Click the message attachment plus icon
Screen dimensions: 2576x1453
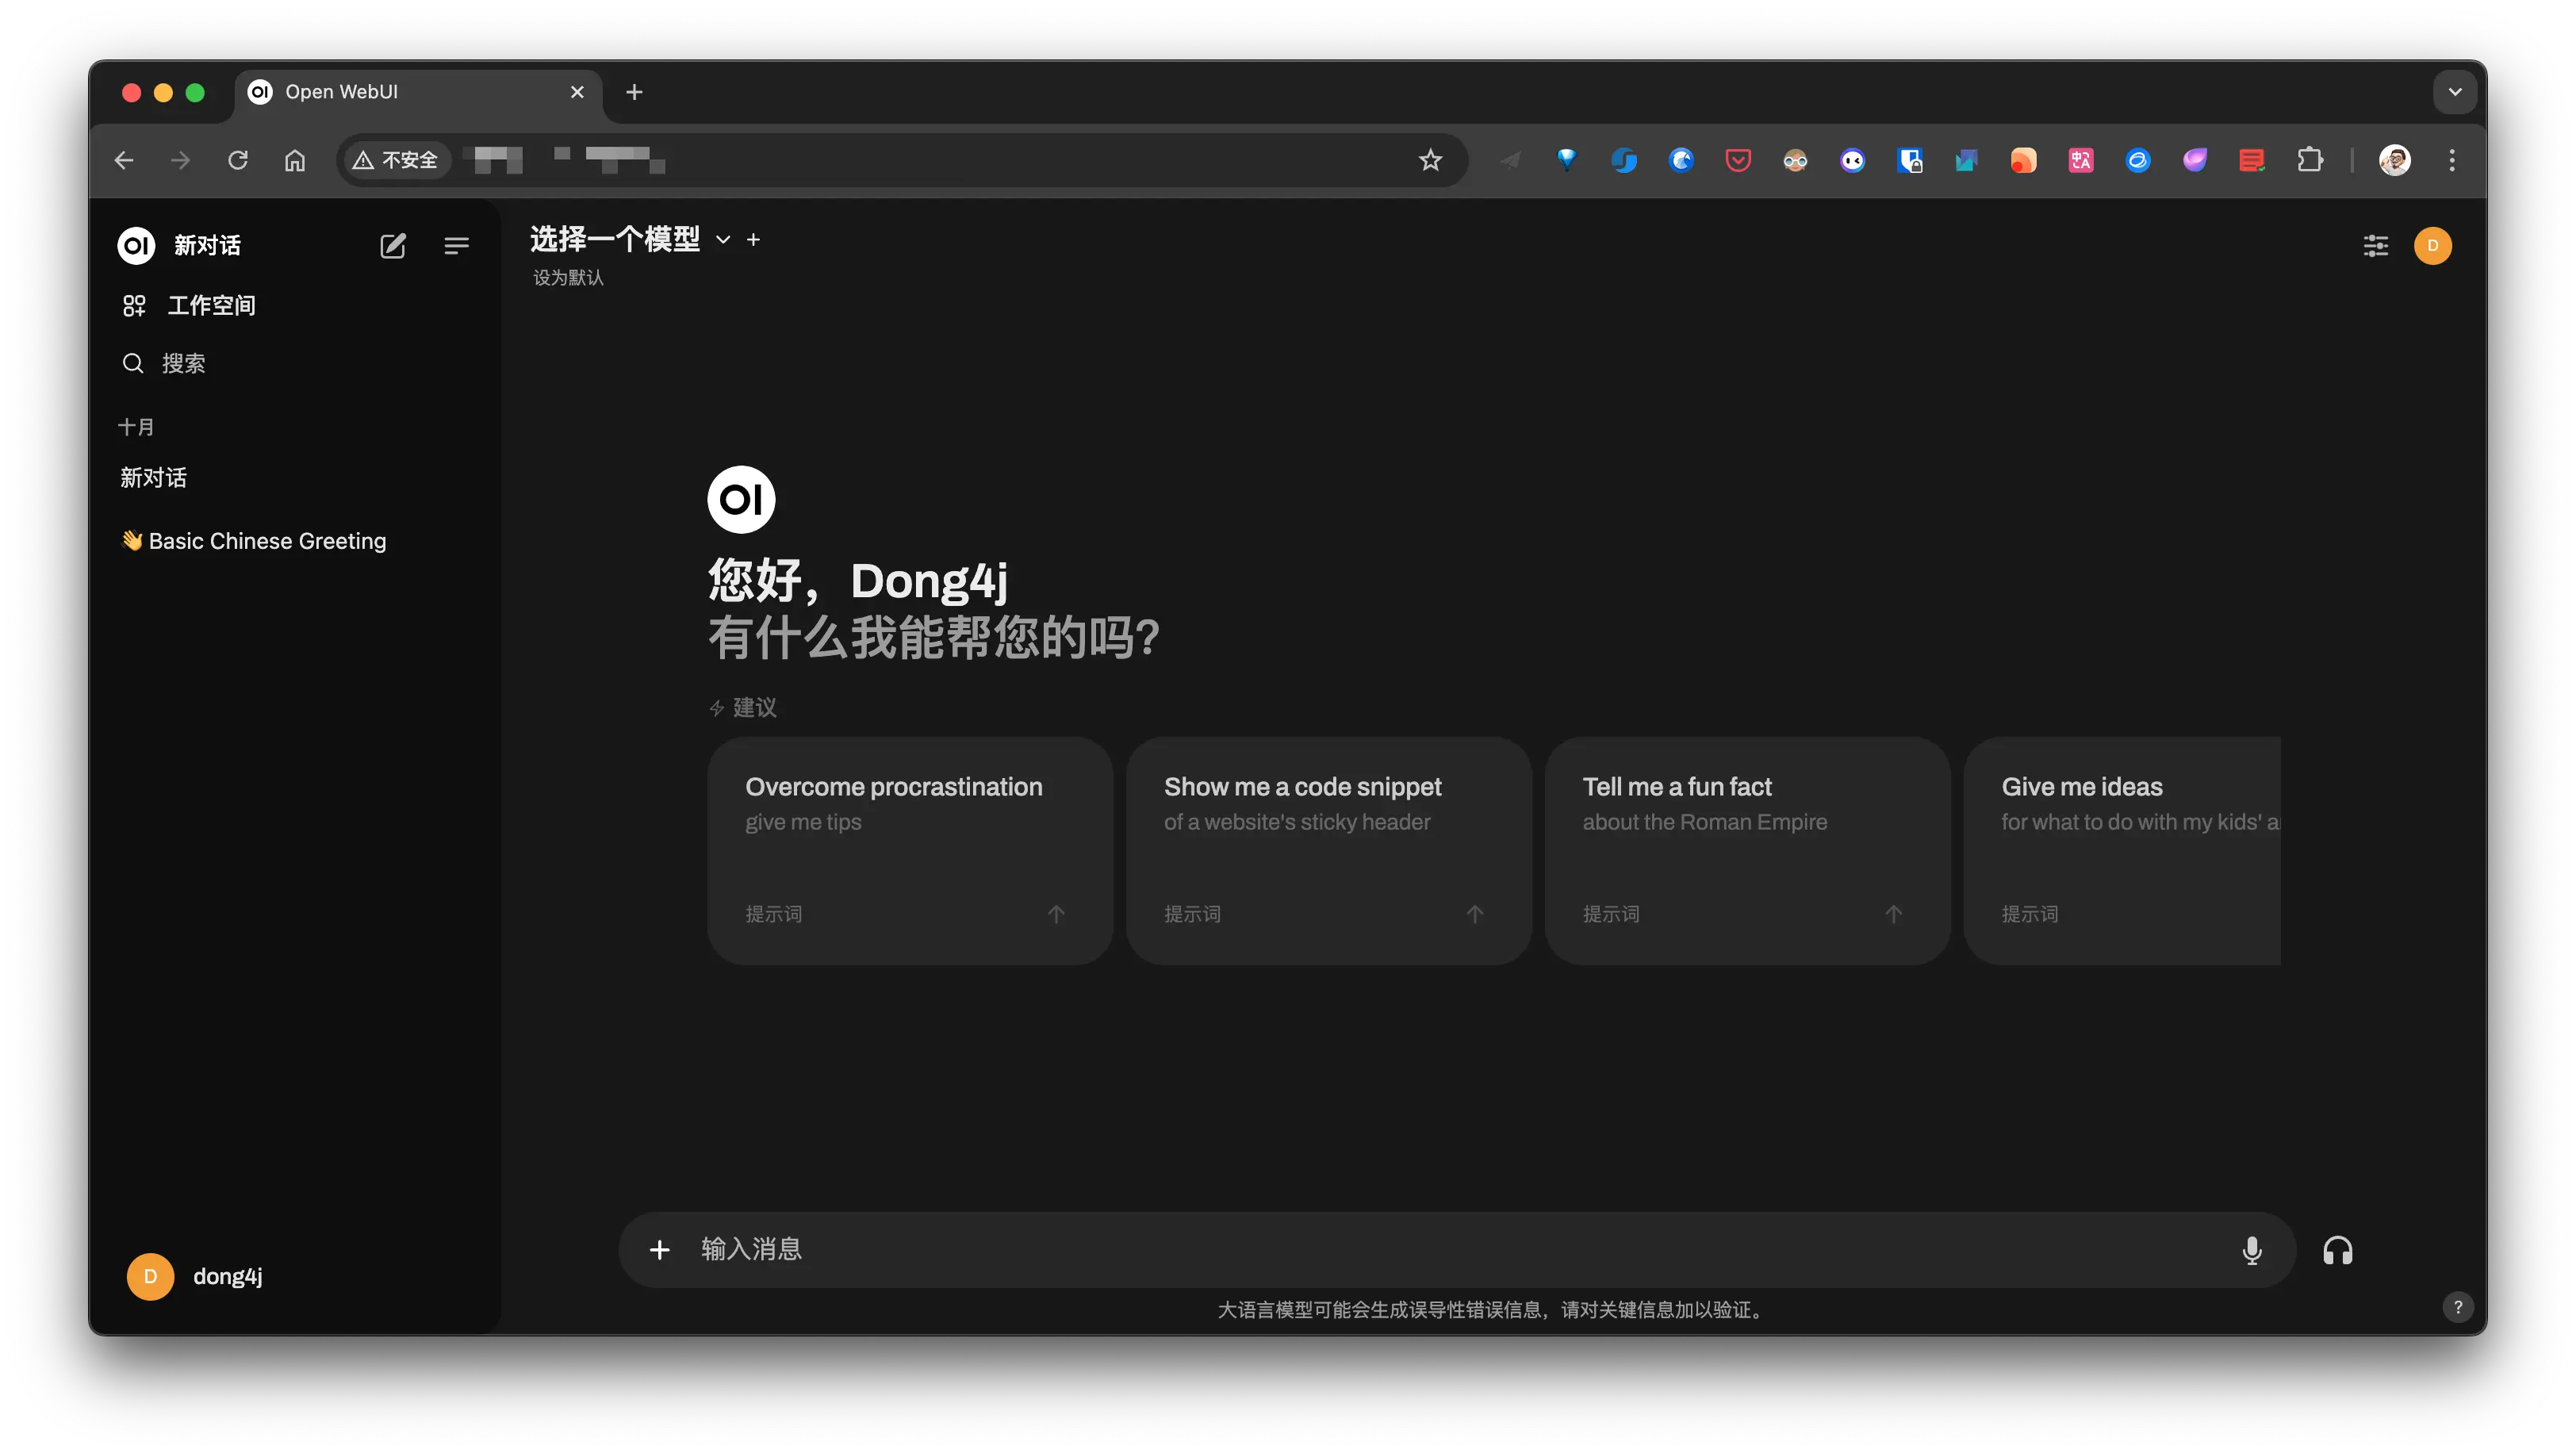click(660, 1250)
